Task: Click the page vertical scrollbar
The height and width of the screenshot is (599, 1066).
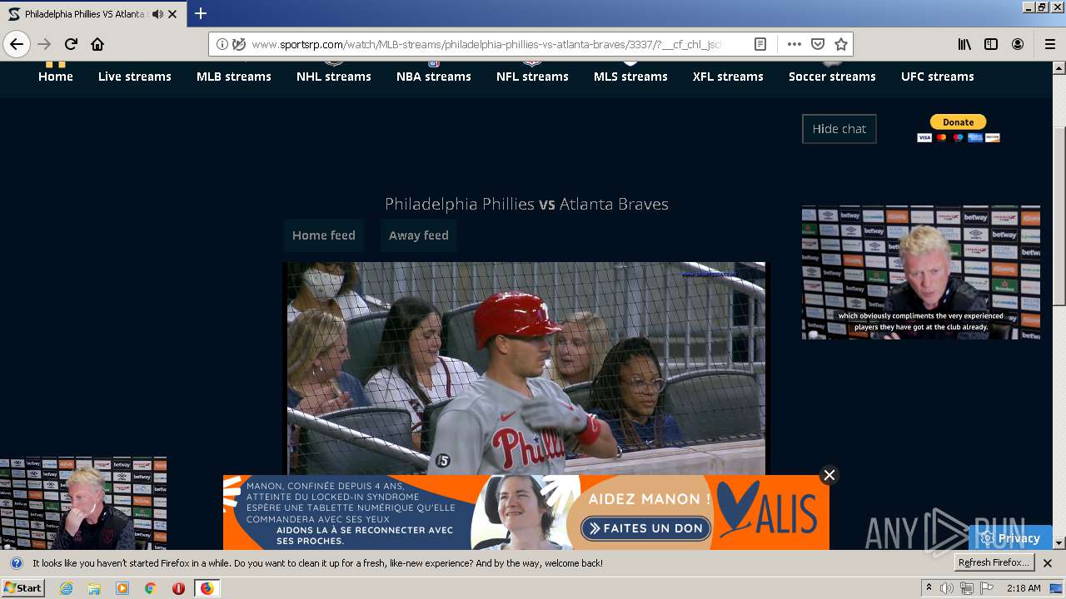Action: (1059, 216)
